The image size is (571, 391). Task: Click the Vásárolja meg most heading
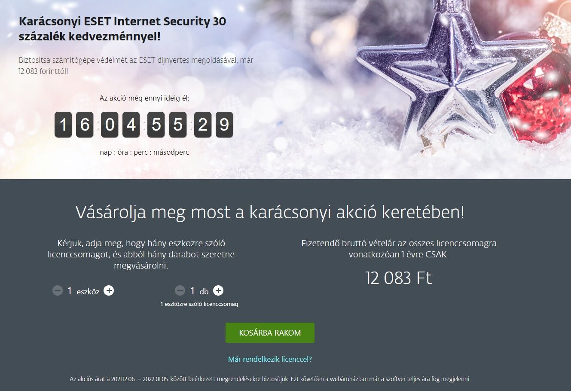coord(270,212)
